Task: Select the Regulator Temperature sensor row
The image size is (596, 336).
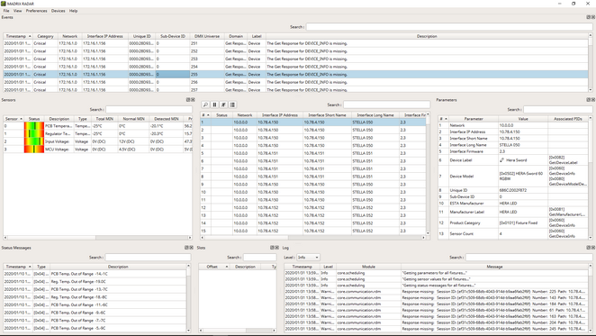Action: (x=98, y=134)
